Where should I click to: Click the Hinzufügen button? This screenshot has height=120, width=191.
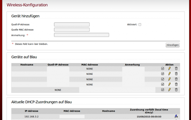pyautogui.click(x=172, y=45)
